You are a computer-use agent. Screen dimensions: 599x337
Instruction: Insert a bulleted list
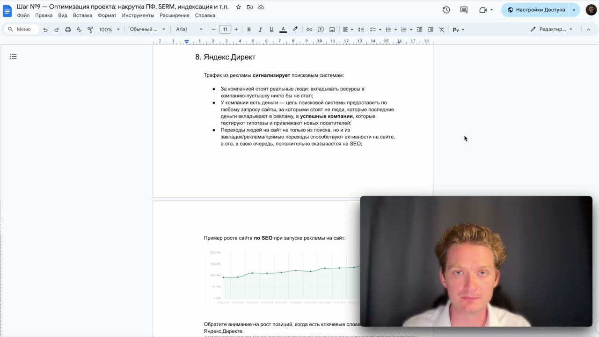[388, 29]
